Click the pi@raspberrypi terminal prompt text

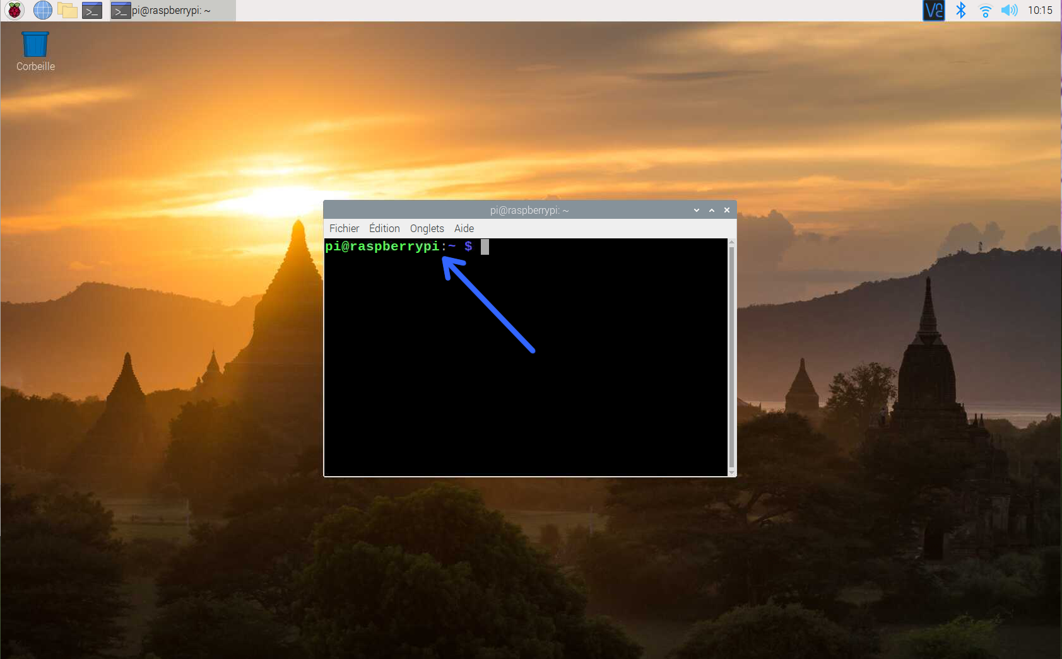pyautogui.click(x=398, y=247)
